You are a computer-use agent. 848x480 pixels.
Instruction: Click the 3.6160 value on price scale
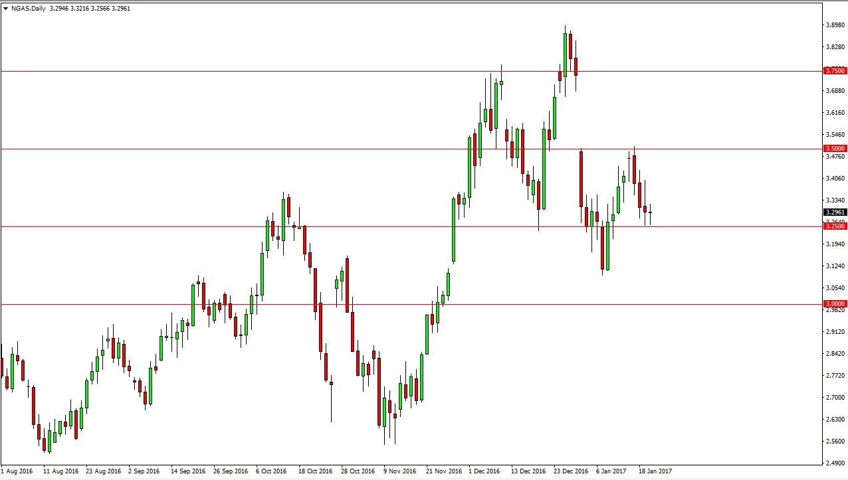pyautogui.click(x=835, y=113)
